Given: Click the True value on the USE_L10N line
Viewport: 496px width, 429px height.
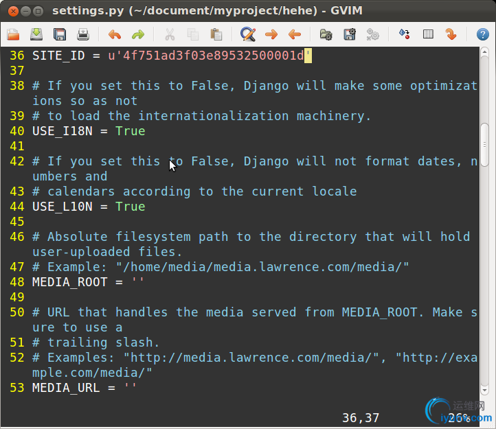Looking at the screenshot, I should pos(131,207).
